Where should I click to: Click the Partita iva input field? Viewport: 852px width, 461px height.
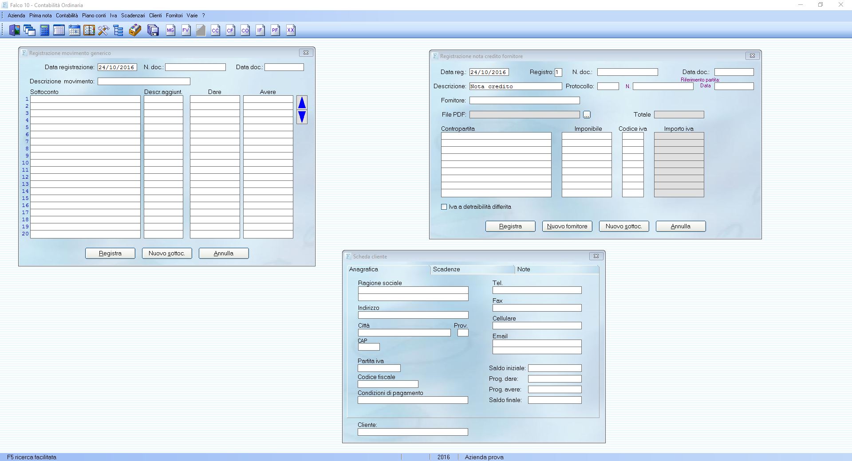379,368
